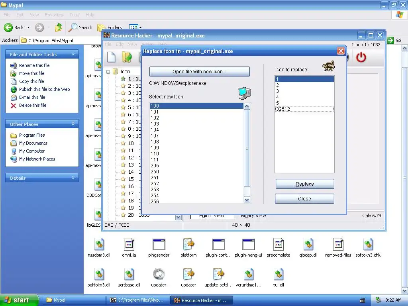Click scroll-up arrow of new icon list
408x306 pixels.
pyautogui.click(x=247, y=106)
